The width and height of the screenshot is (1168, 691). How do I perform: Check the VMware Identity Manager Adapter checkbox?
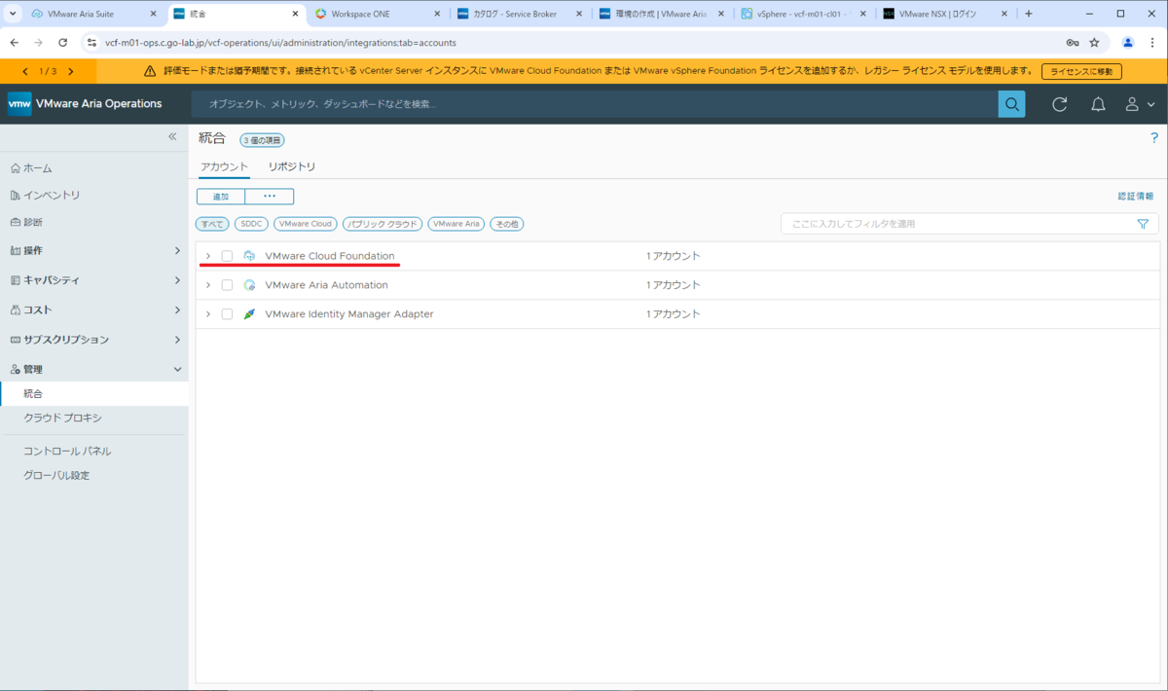pyautogui.click(x=227, y=314)
